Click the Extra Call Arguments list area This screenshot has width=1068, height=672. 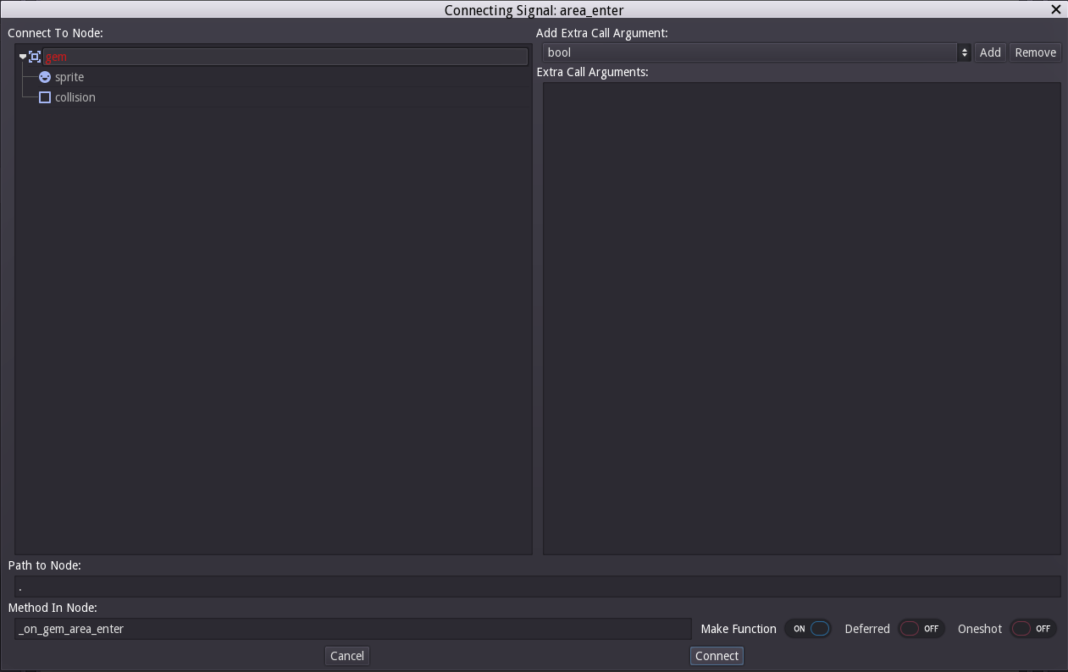[x=801, y=318]
